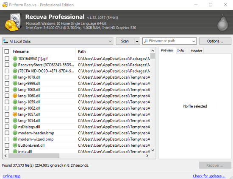Check the box for lang-1079.dll
Screen dimensions: 233x179
point(7,77)
